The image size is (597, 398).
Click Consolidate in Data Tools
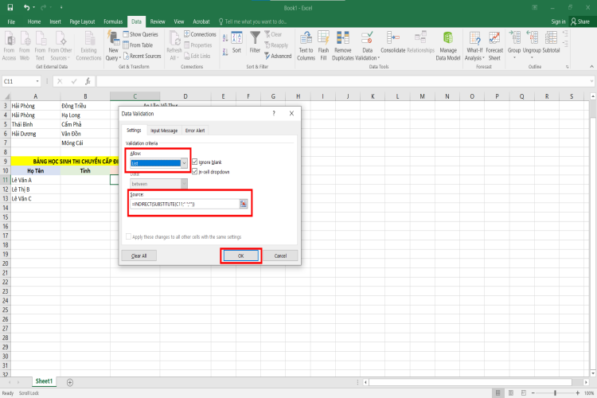pyautogui.click(x=393, y=42)
